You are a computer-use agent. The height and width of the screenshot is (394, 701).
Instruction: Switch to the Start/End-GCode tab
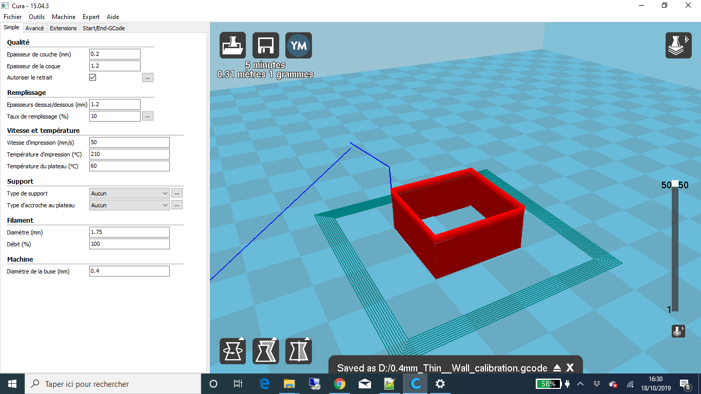pyautogui.click(x=104, y=28)
